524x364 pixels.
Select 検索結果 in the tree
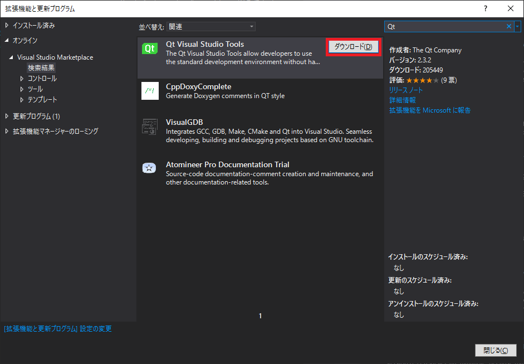pyautogui.click(x=41, y=68)
